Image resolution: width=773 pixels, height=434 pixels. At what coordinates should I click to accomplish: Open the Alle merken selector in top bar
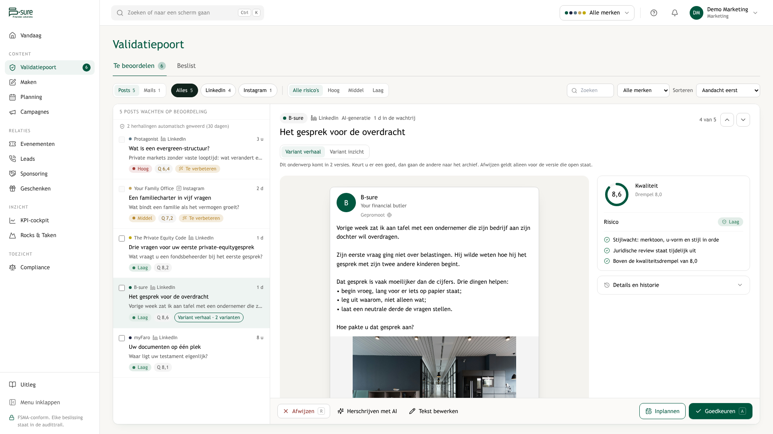click(x=597, y=13)
